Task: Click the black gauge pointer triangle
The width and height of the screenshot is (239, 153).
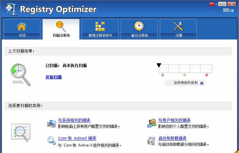Action: pos(159,65)
